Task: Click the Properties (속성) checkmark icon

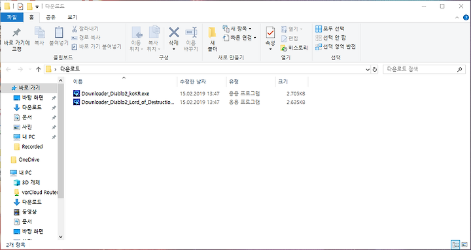Action: pos(270,33)
